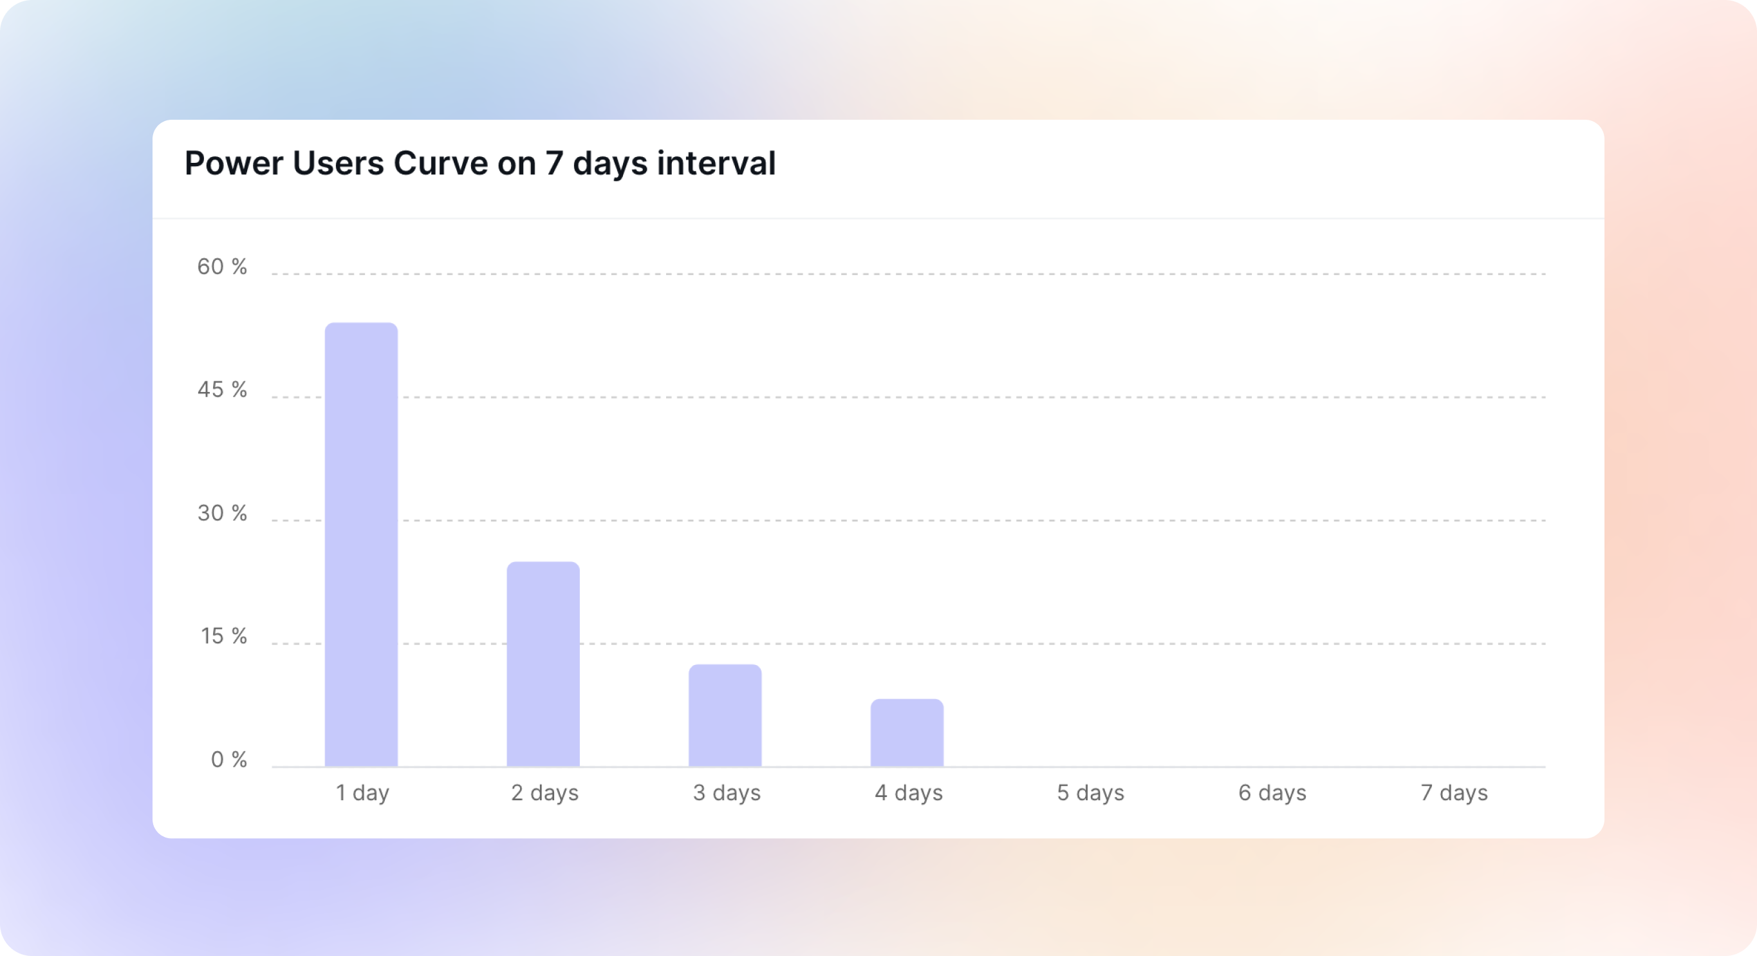Click the '15 %' y-axis label

tap(224, 636)
